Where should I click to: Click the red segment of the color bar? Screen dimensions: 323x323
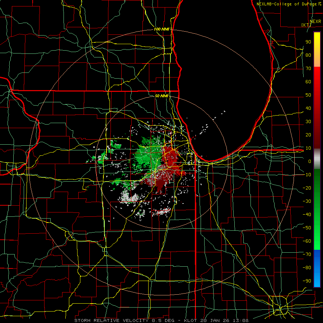(x=317, y=108)
